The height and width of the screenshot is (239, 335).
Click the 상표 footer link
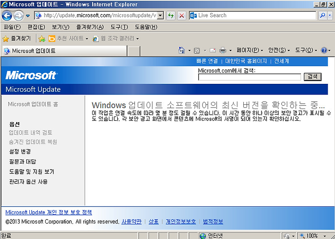(154, 221)
